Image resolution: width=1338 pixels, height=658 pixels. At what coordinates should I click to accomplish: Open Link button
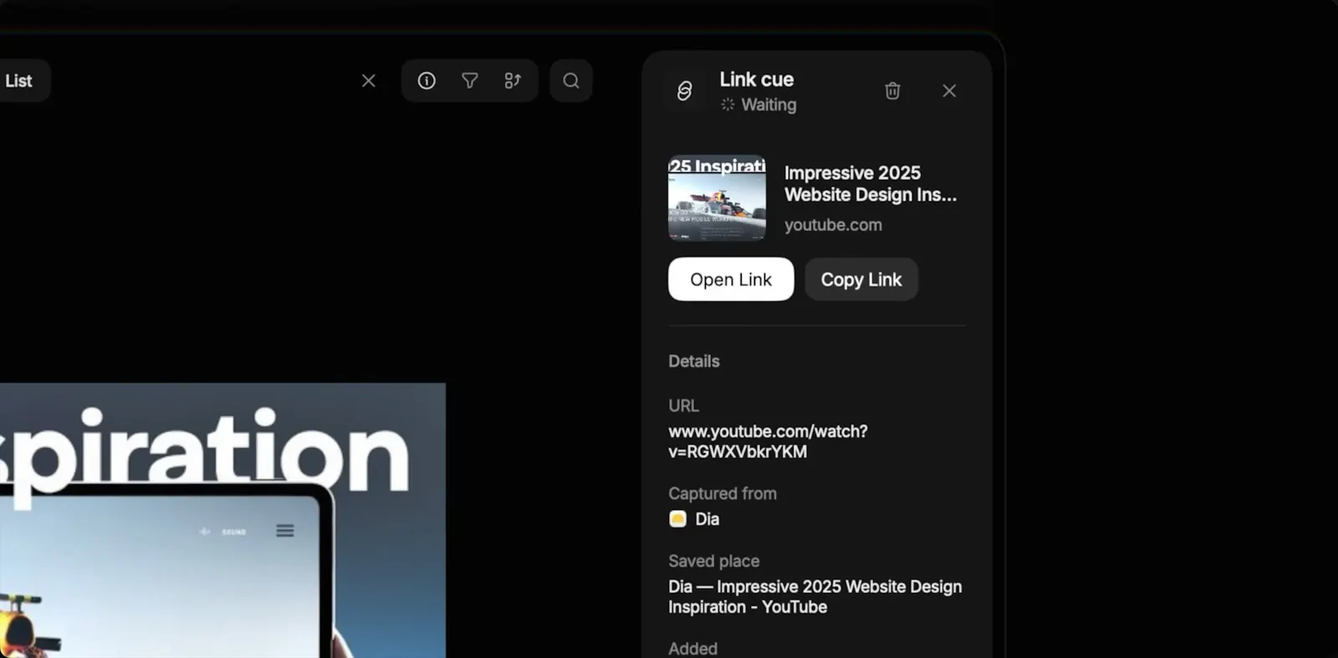click(x=731, y=279)
